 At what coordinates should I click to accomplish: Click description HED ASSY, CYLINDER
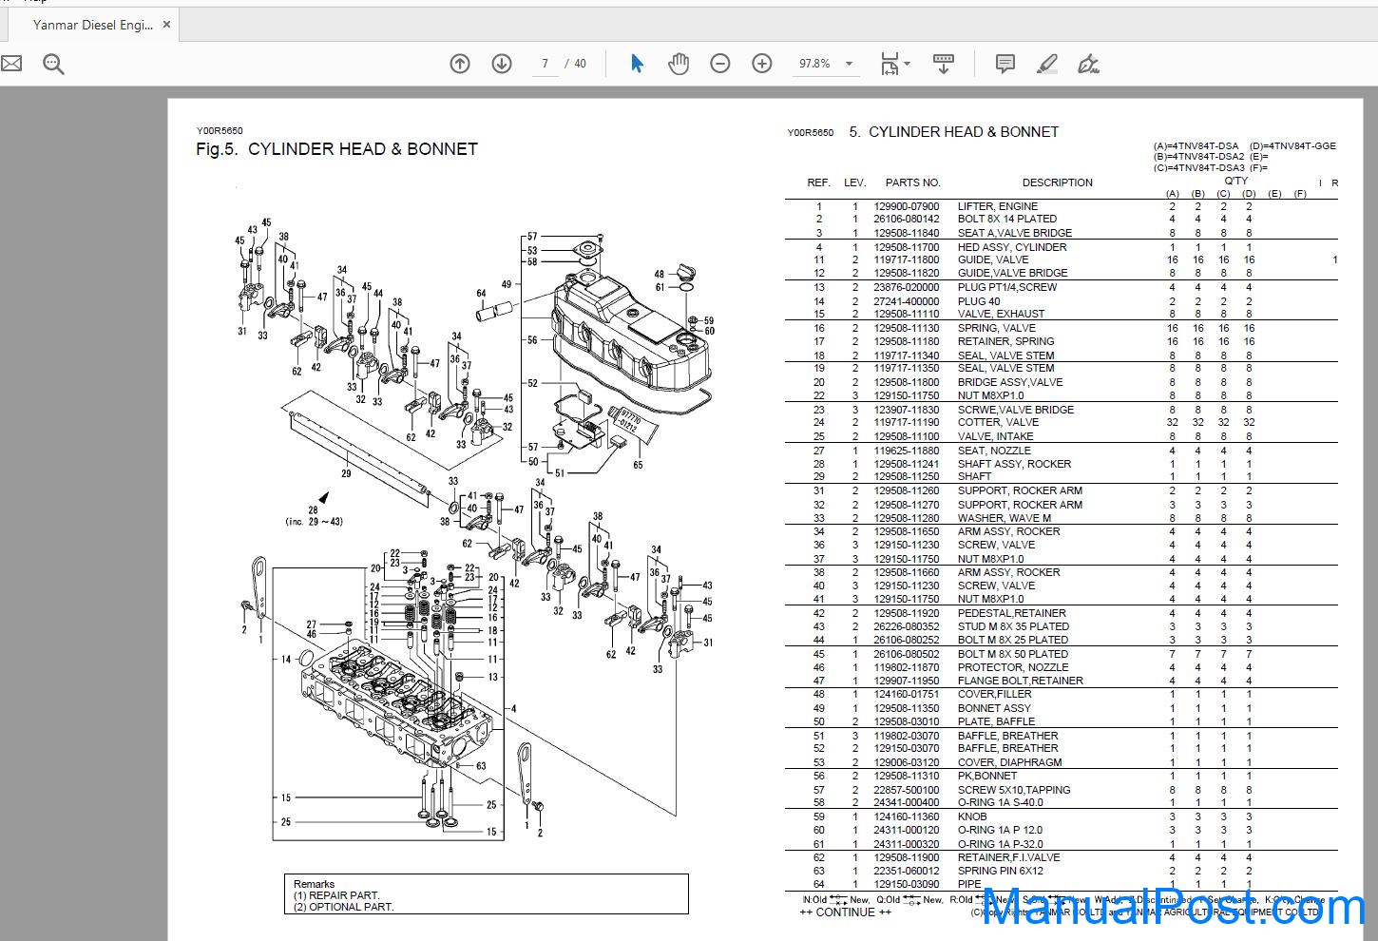[1012, 247]
